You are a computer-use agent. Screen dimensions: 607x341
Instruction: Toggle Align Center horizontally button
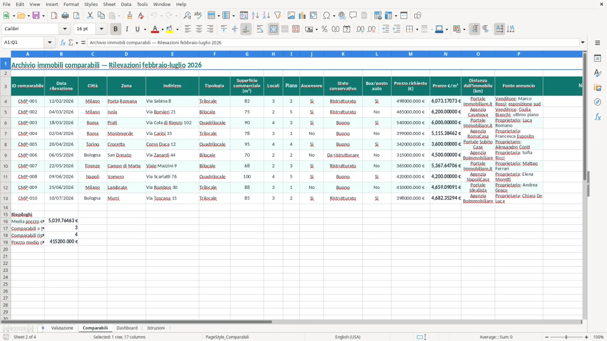click(199, 29)
